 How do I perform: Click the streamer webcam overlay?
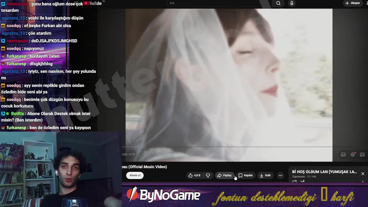(61, 170)
